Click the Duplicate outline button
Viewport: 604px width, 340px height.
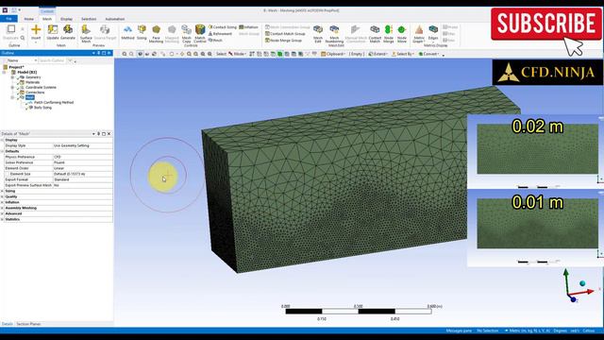coord(11,32)
